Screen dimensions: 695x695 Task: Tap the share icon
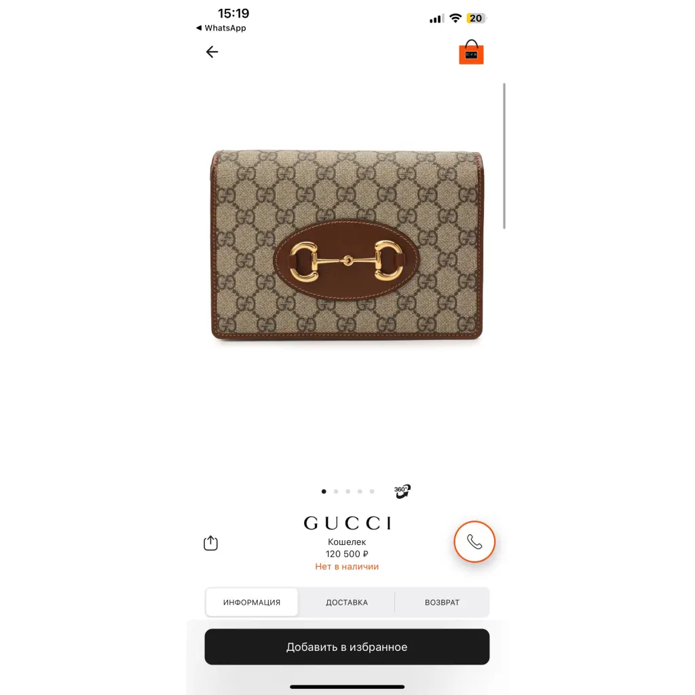(x=210, y=542)
